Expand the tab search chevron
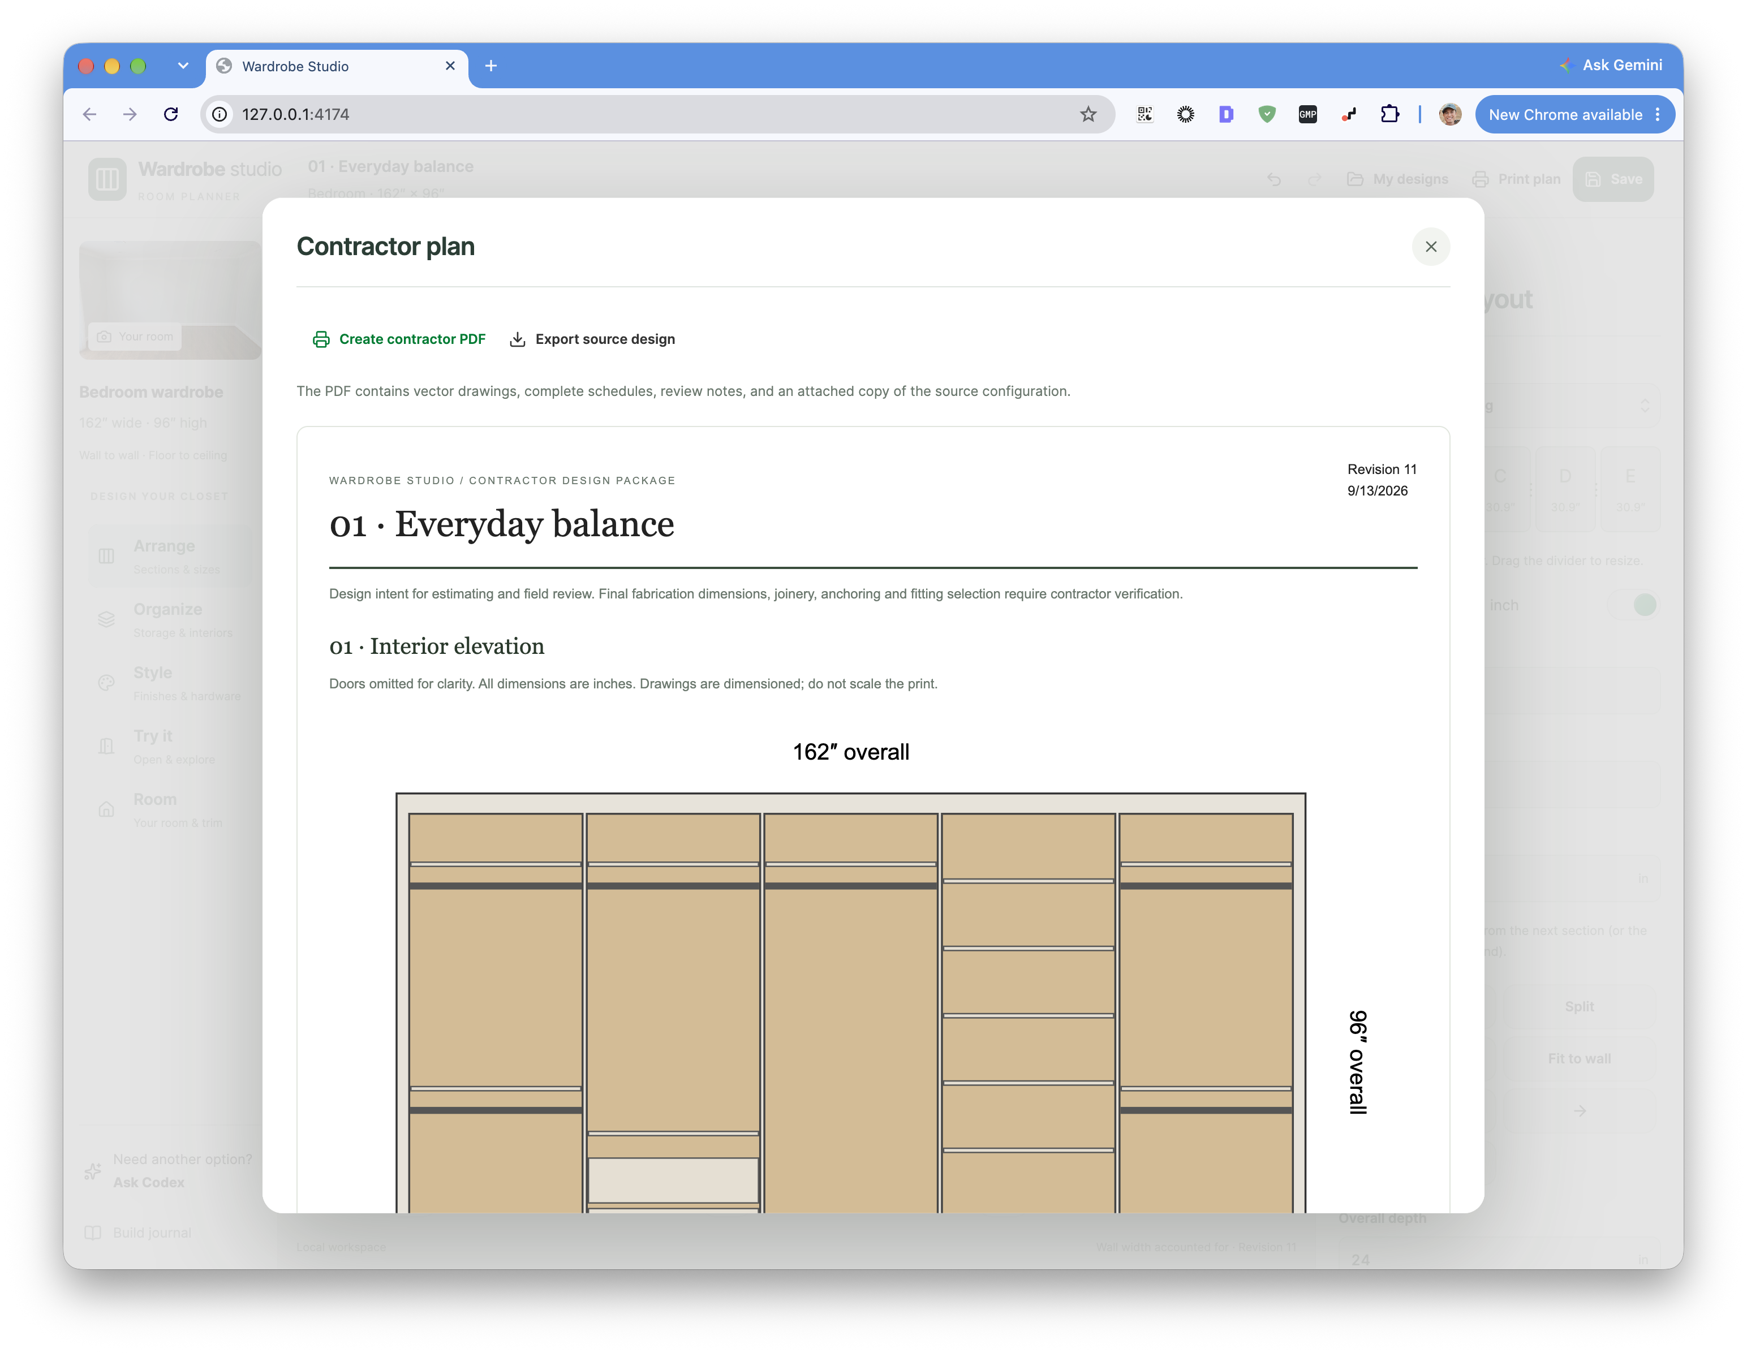This screenshot has height=1353, width=1747. coord(183,66)
